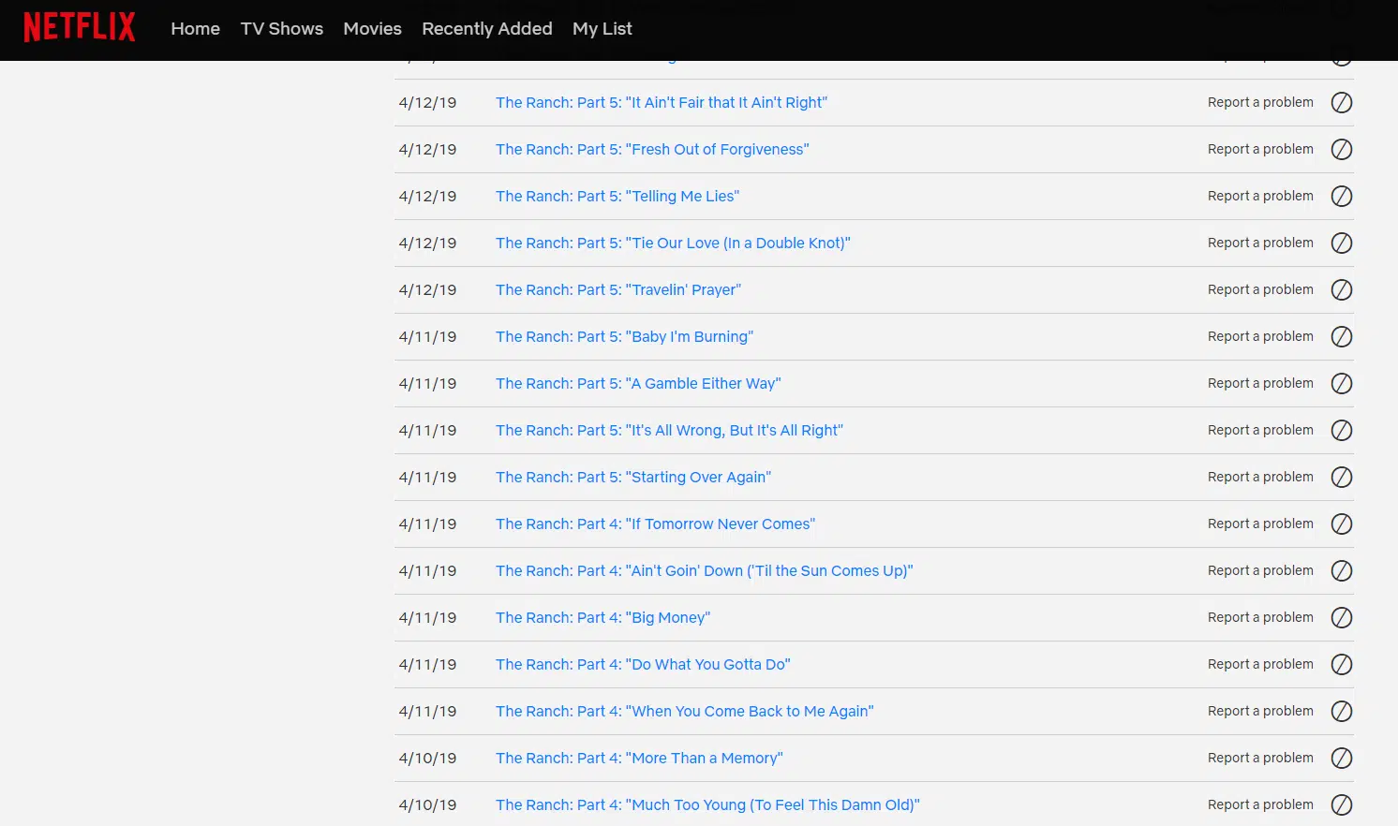Hide "Travelin' Prayer" episode from history
Viewport: 1398px width, 826px height.
(x=1342, y=290)
